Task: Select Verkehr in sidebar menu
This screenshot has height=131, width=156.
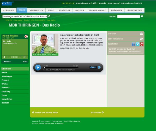Action: point(15,88)
